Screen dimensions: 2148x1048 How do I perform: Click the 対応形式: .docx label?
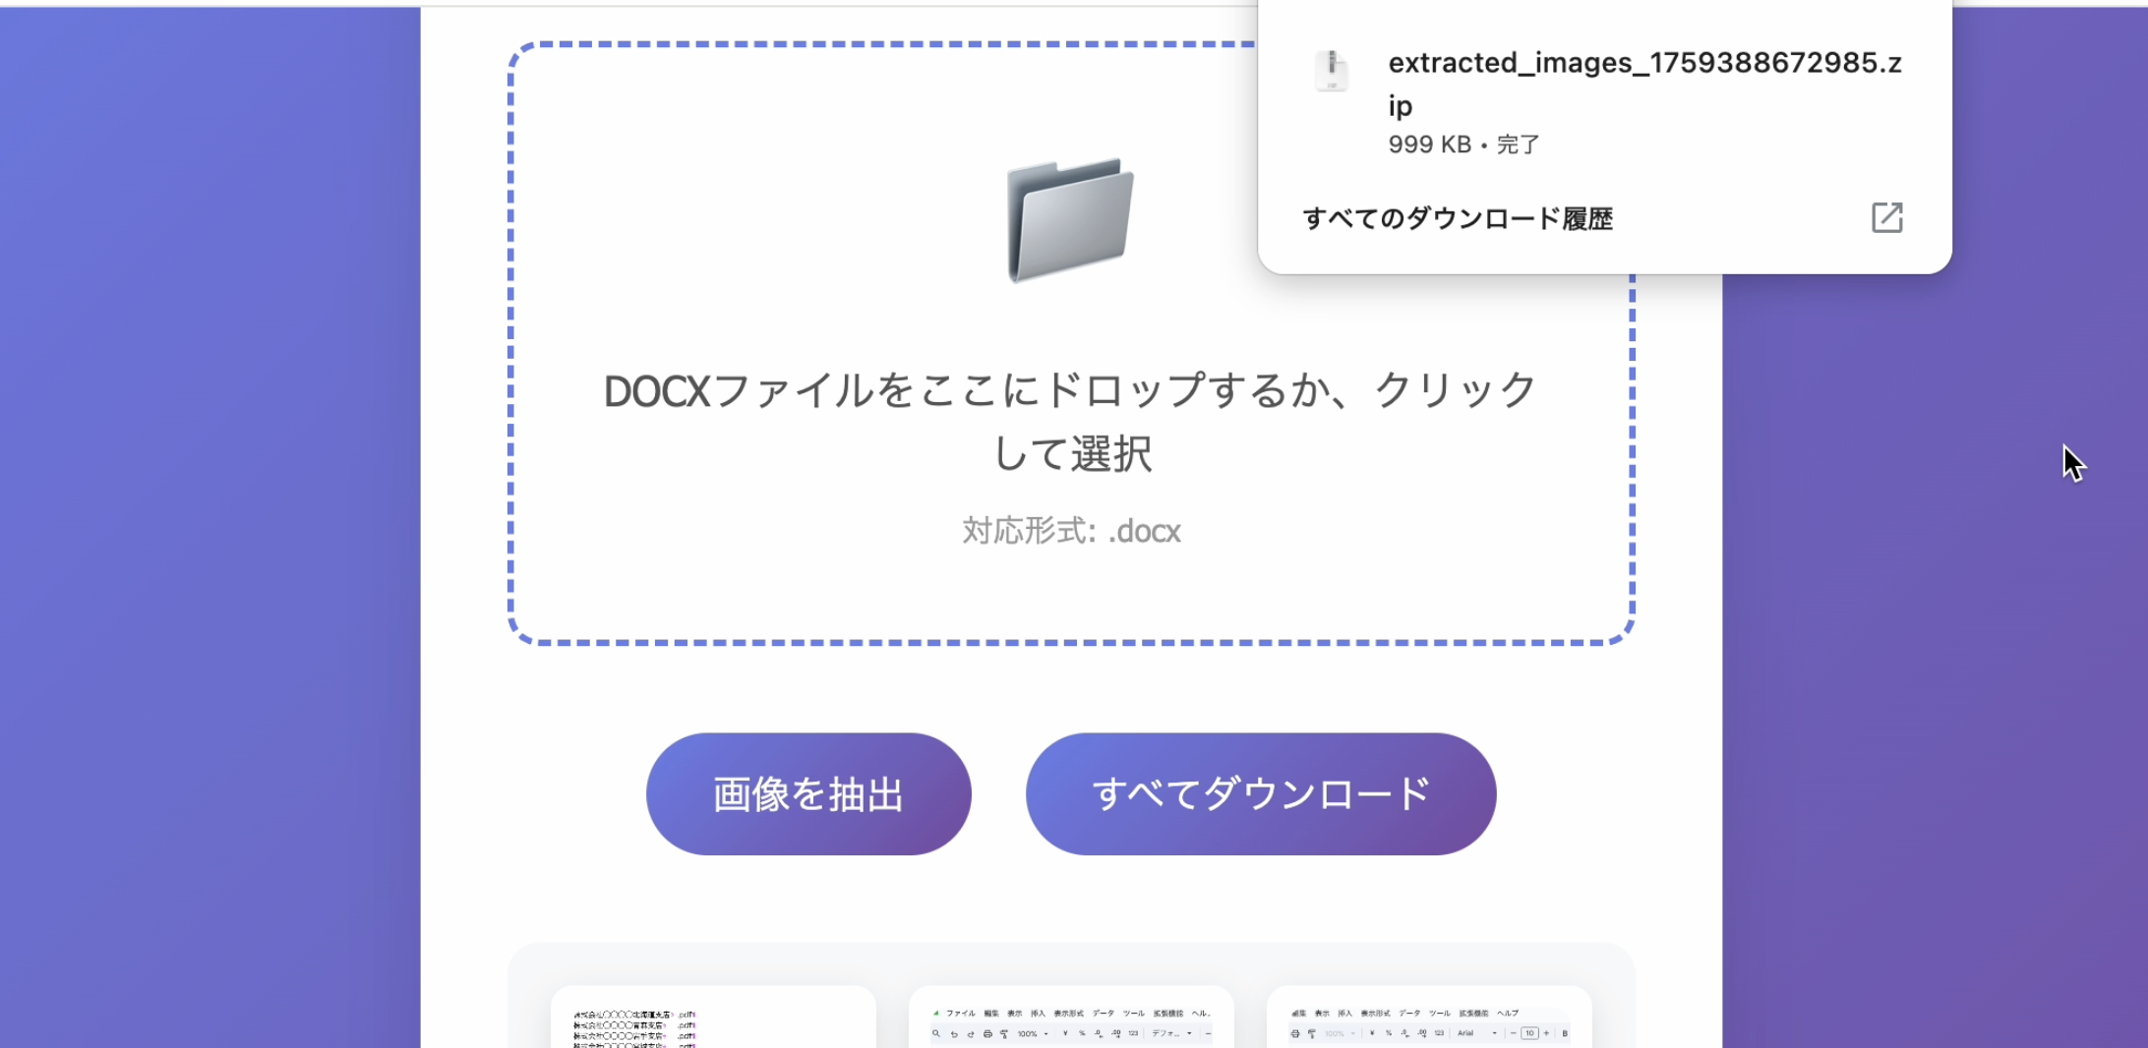pyautogui.click(x=1070, y=531)
